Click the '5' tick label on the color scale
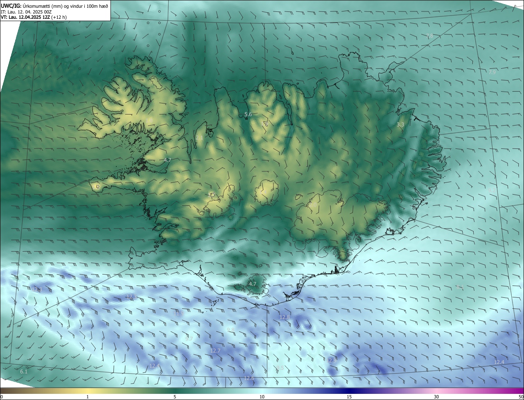 coord(175,397)
